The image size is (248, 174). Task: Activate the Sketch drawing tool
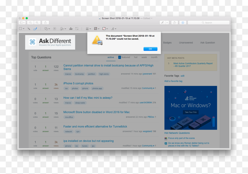point(35,29)
